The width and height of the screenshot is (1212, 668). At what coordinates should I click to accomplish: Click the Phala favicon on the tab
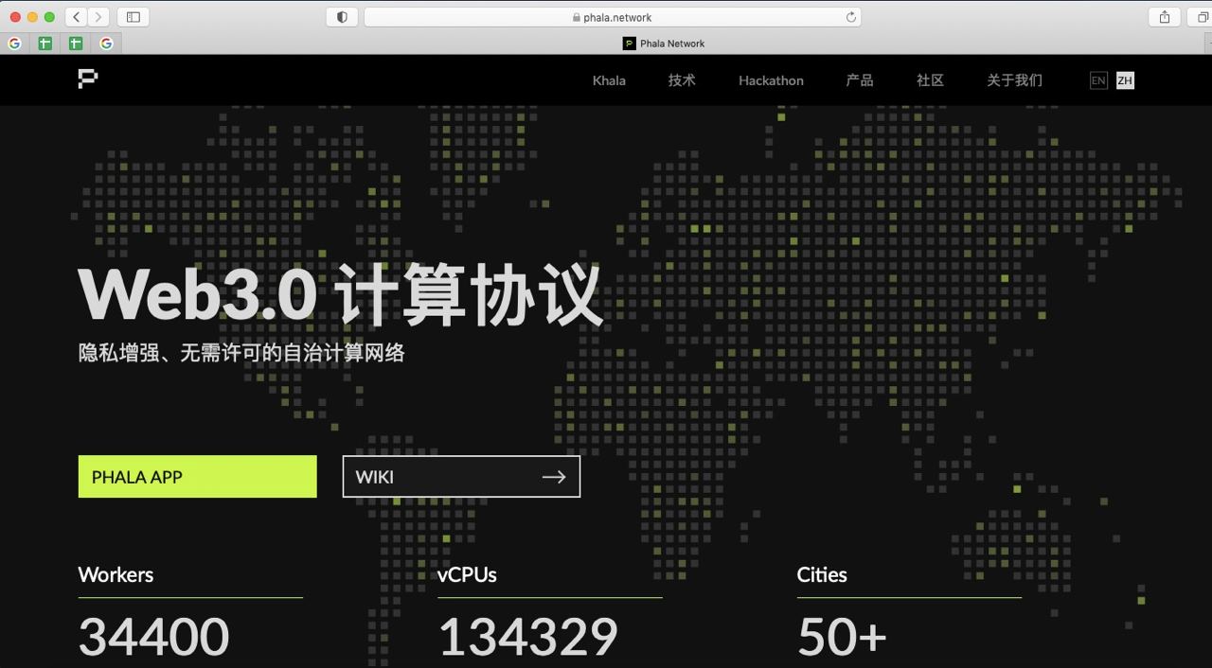(629, 44)
